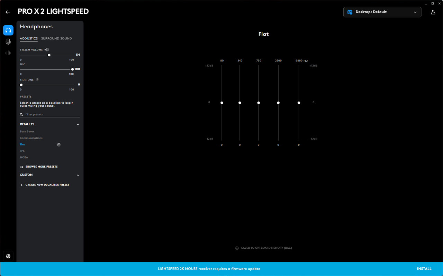Viewport: 443px width, 276px height.
Task: Open the Flat preset gear options
Action: [59, 145]
